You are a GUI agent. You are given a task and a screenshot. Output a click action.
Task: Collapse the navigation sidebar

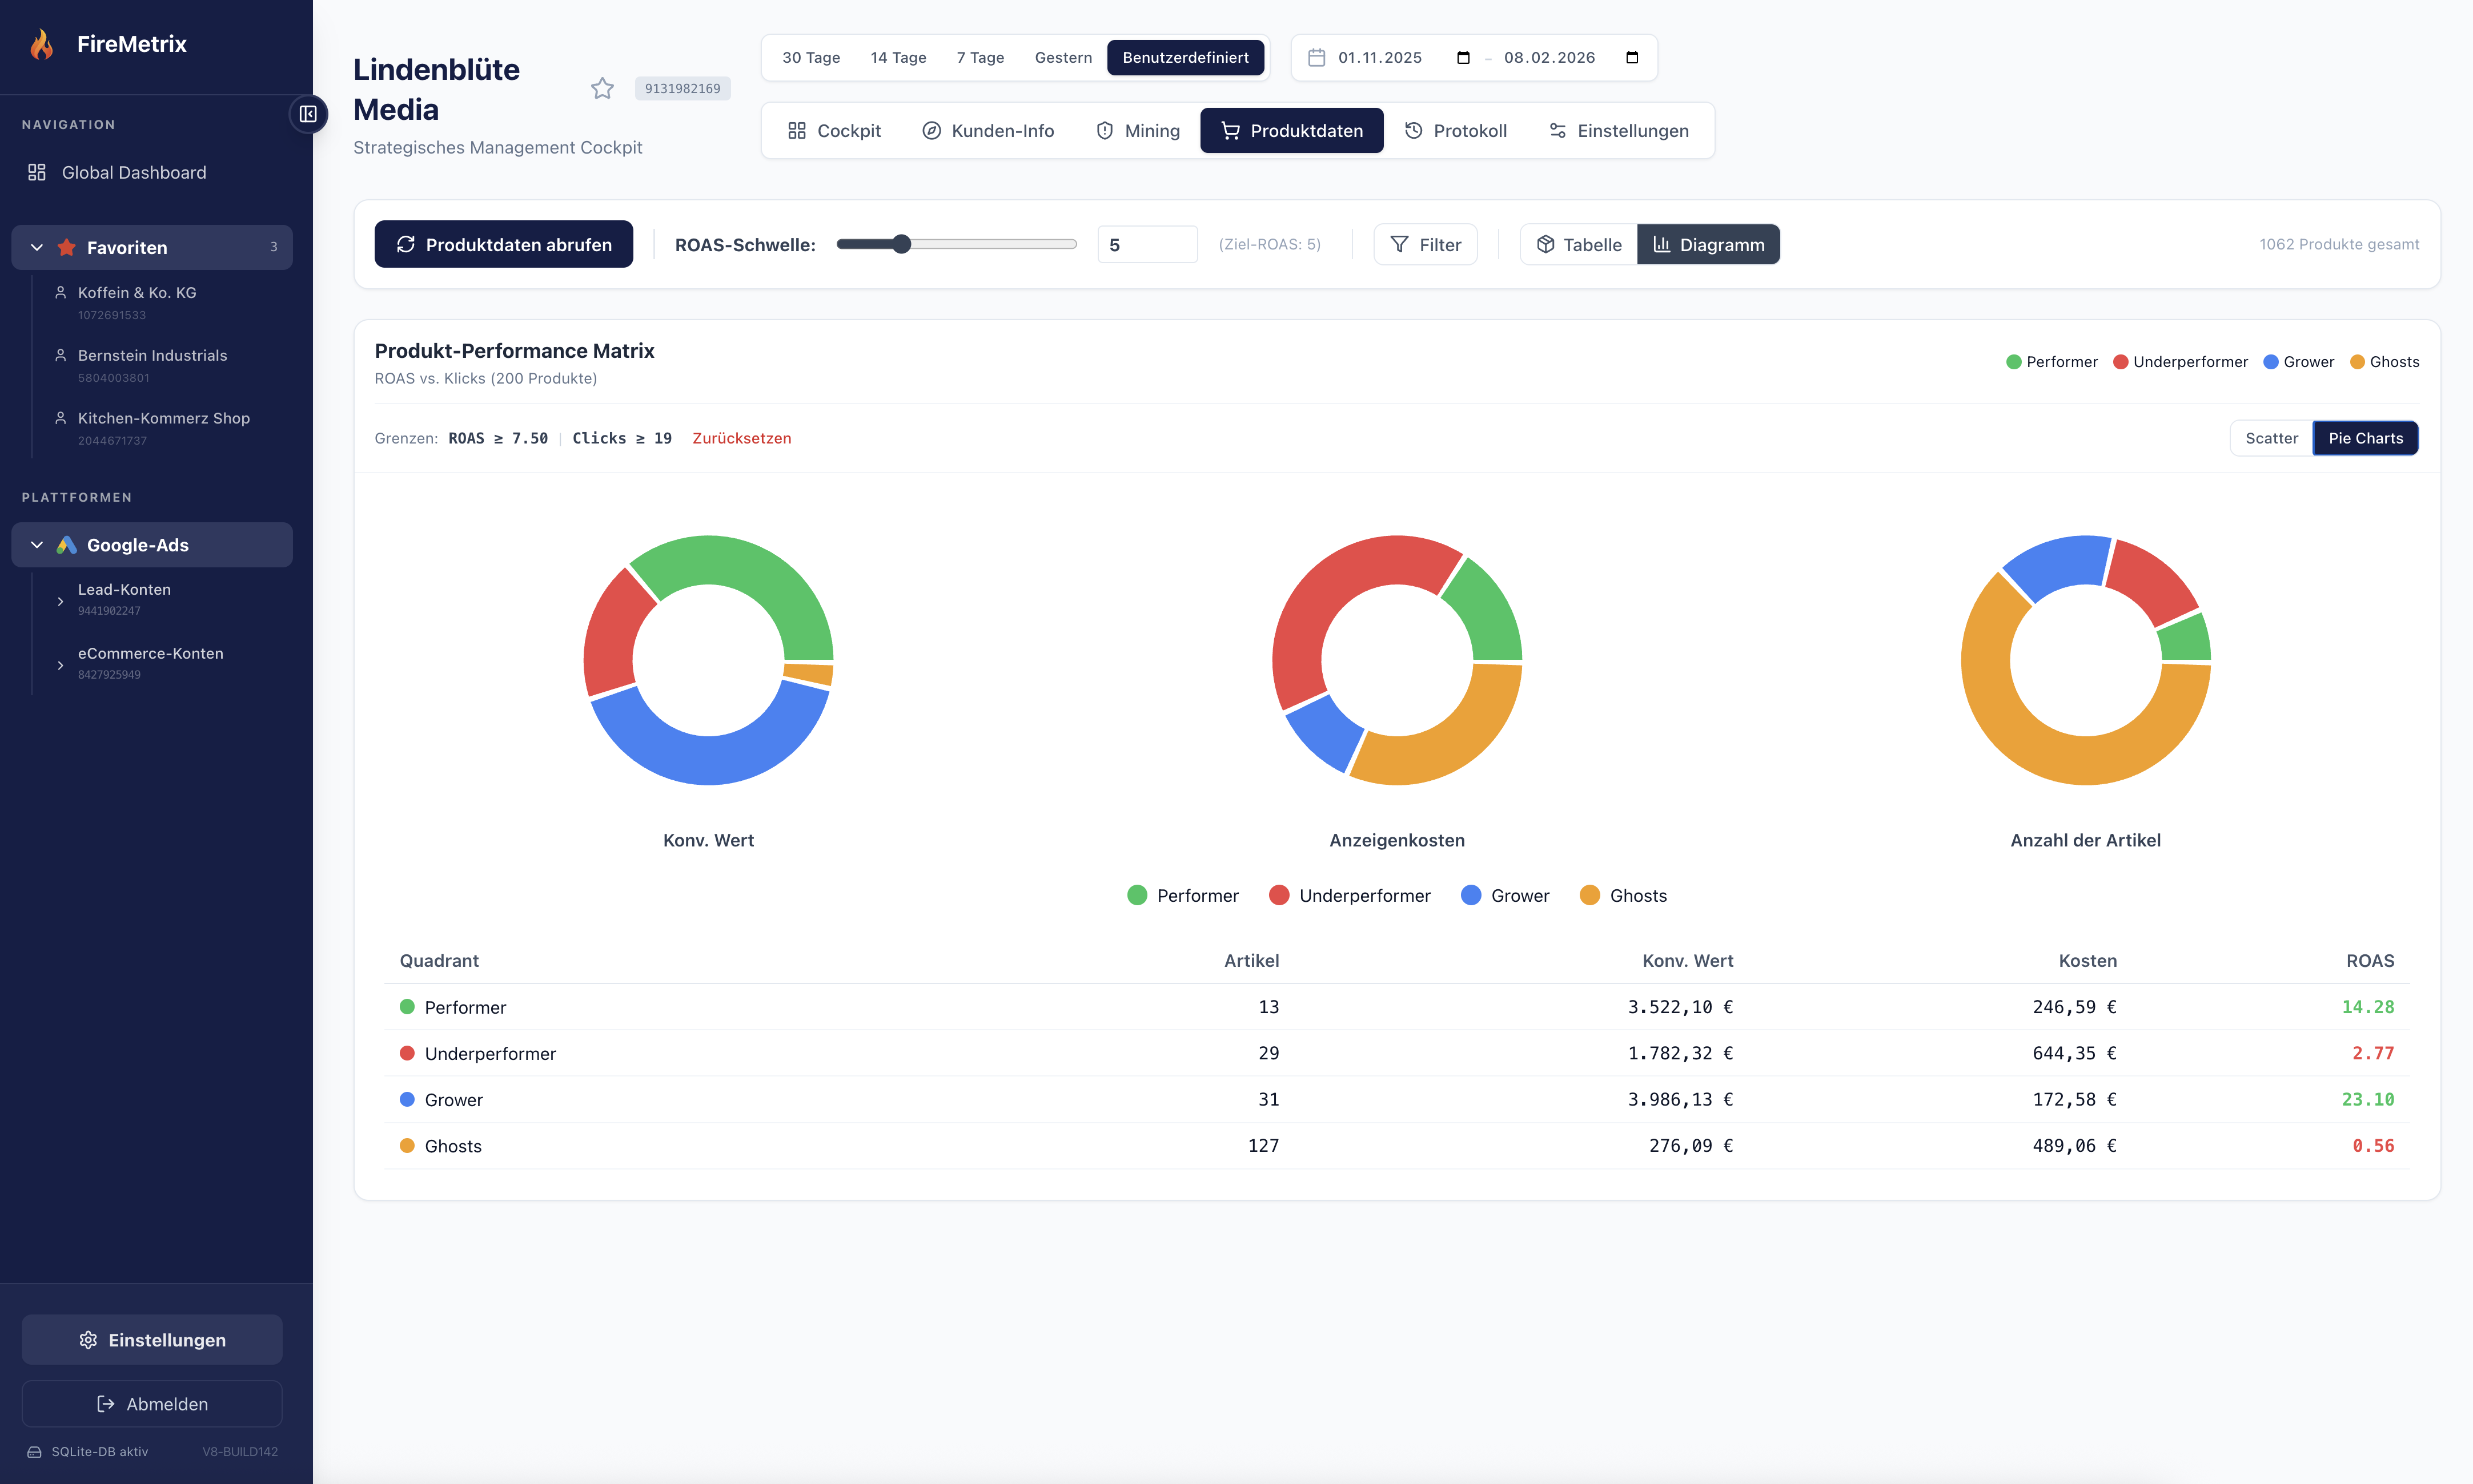[x=309, y=114]
